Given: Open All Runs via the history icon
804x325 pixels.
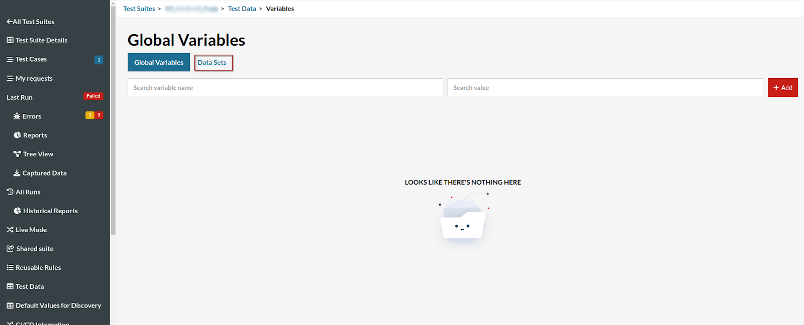Looking at the screenshot, I should [x=10, y=192].
